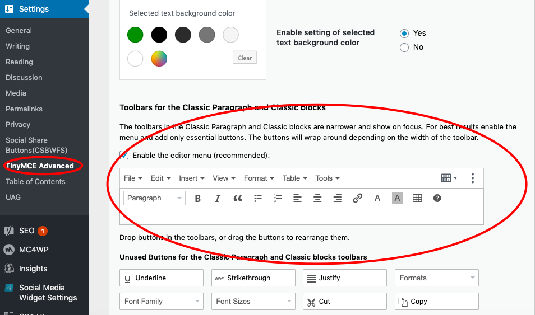Open the Insert menu

pos(192,178)
